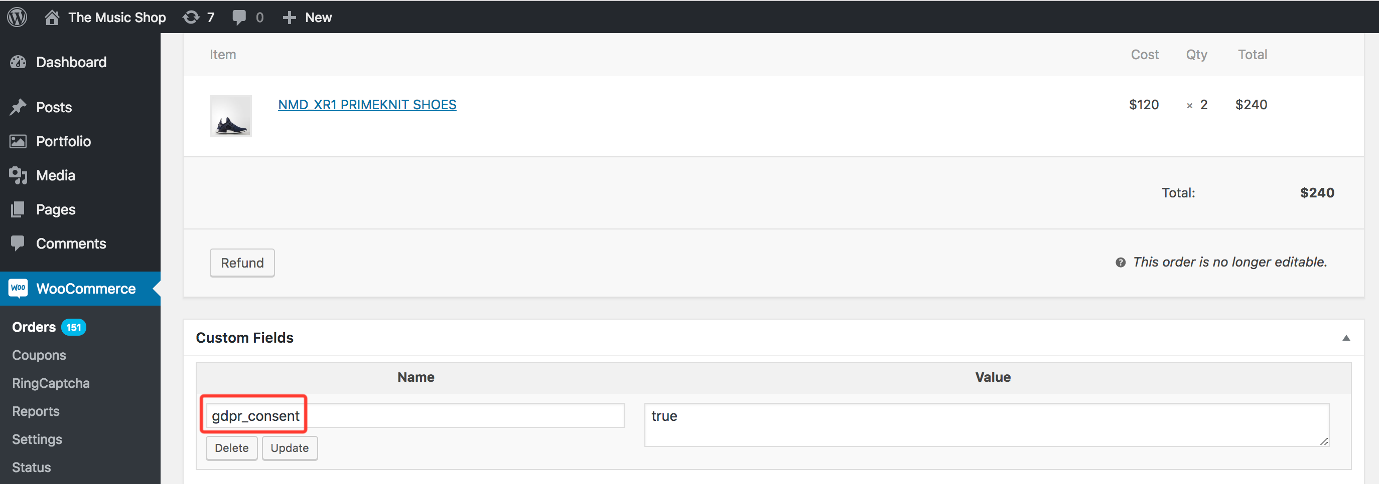Go to Coupons in WooCommerce menu
The image size is (1379, 484).
coord(39,355)
